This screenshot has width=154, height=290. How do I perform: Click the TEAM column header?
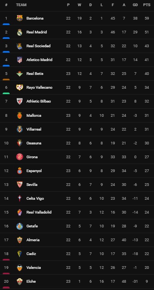(x=21, y=5)
